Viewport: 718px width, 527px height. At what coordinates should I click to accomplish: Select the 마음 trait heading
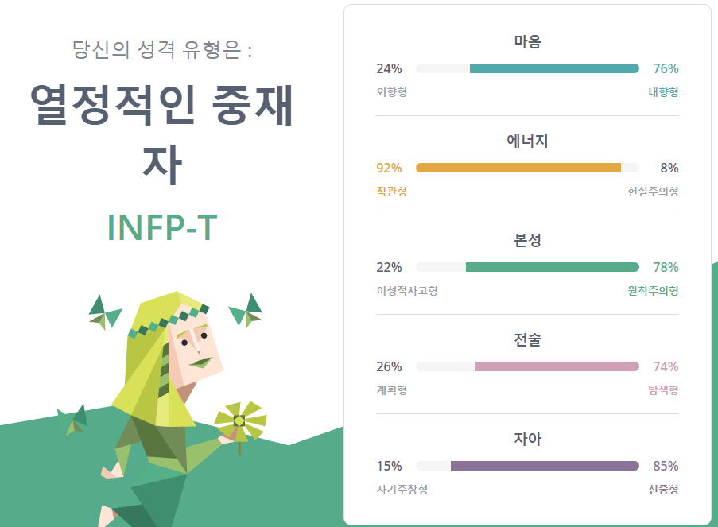click(527, 42)
